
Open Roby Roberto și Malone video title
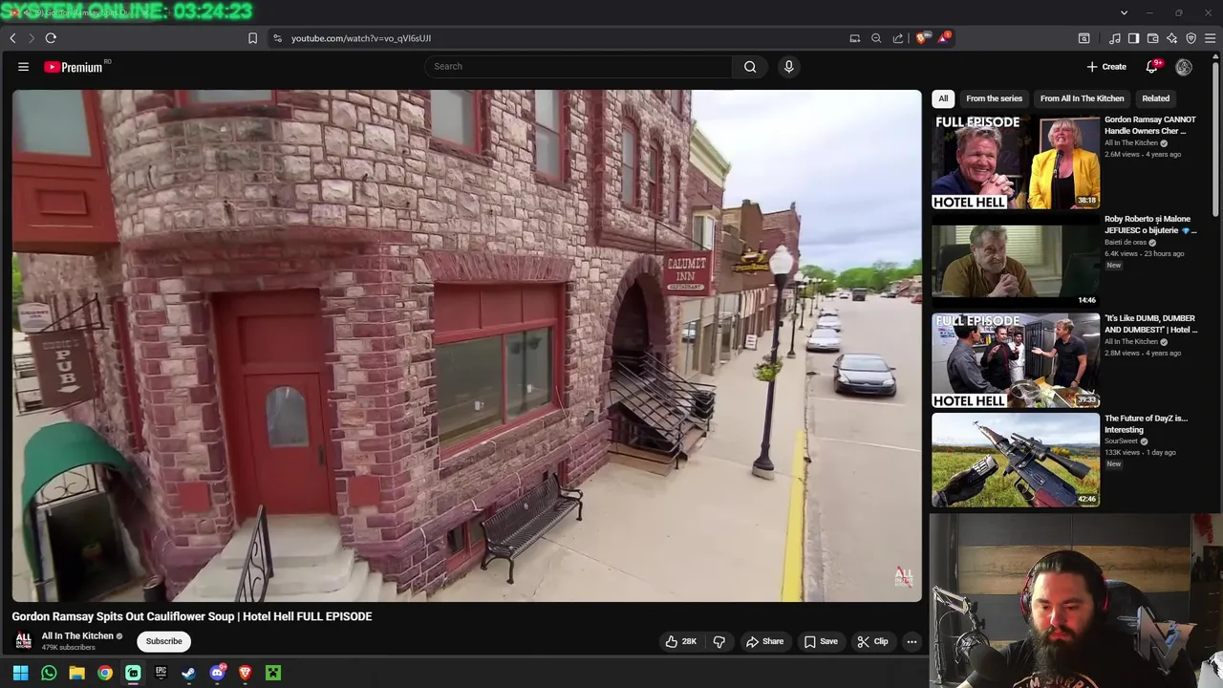[x=1150, y=225]
